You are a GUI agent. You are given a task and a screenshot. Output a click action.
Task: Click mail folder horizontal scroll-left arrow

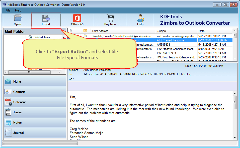(6, 72)
